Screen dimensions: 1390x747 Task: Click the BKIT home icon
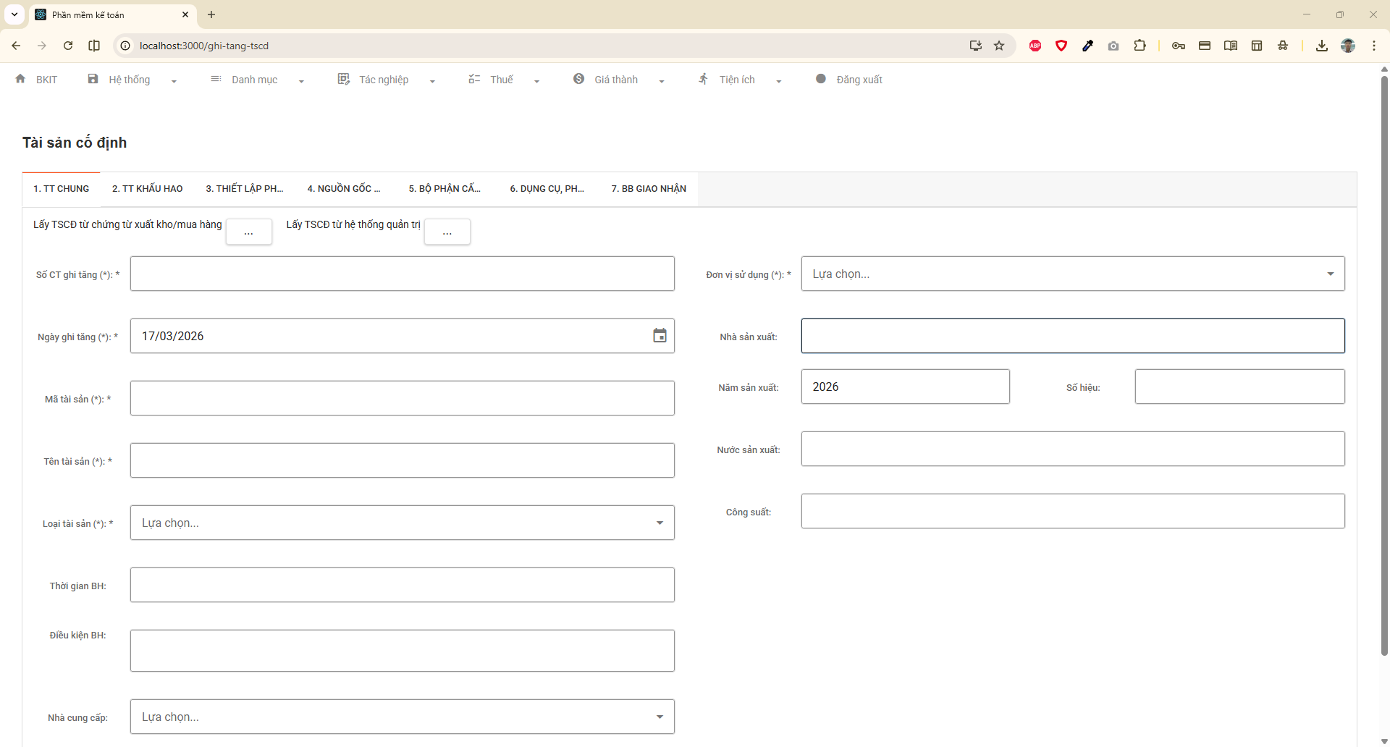tap(20, 79)
